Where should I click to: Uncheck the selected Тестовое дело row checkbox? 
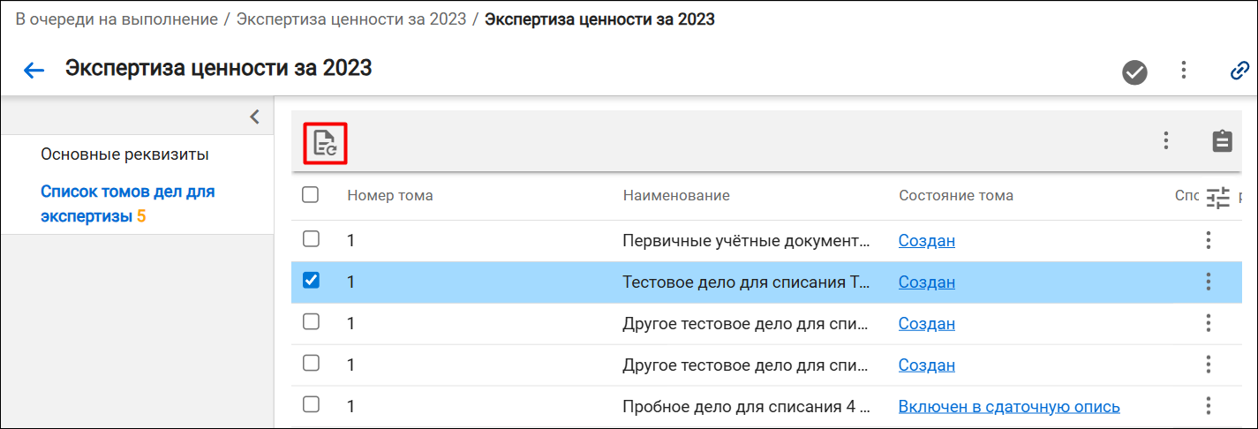(311, 281)
